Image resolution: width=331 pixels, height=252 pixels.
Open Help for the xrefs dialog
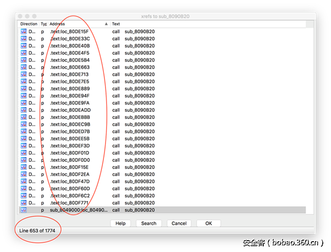point(121,223)
